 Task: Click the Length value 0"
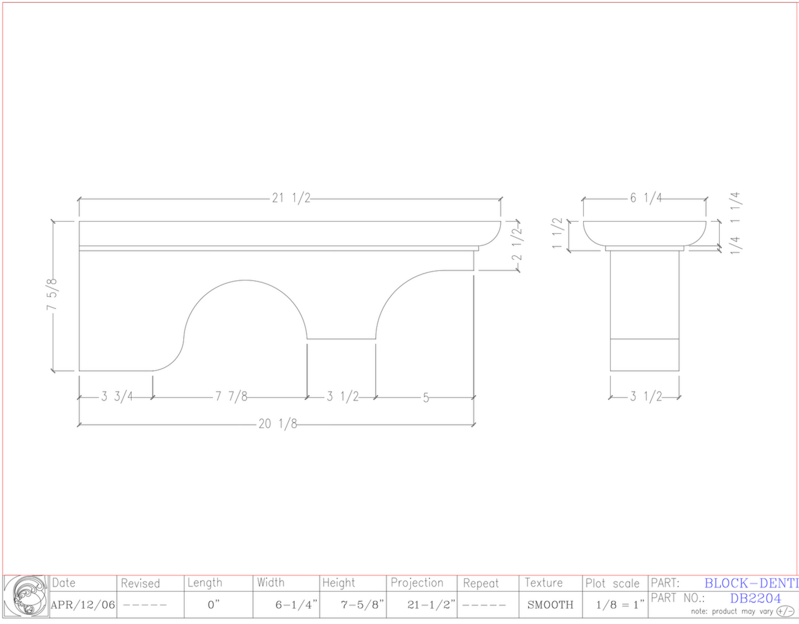click(x=214, y=605)
